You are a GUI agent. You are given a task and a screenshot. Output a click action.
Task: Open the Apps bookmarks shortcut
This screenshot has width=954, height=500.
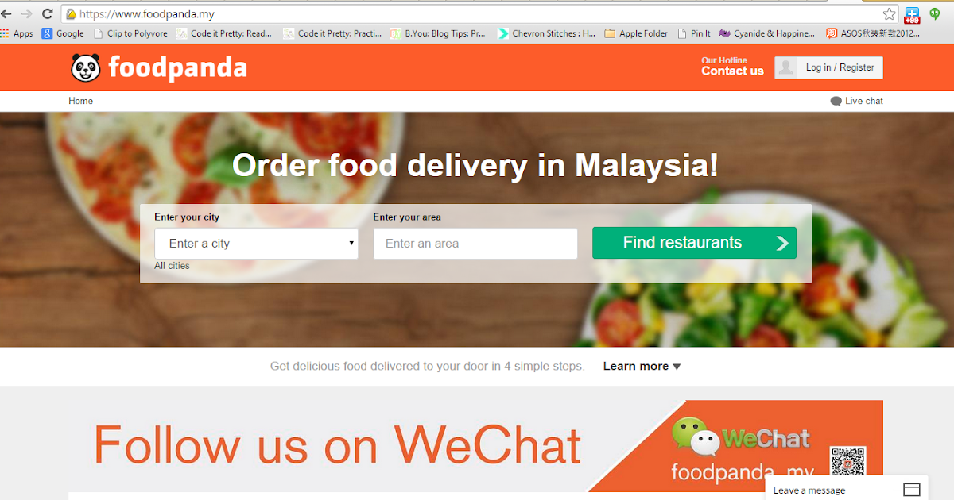(17, 33)
